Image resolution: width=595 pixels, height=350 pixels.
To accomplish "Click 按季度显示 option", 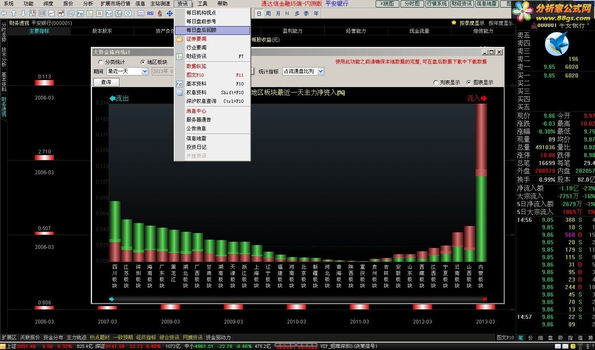I will pyautogui.click(x=472, y=23).
